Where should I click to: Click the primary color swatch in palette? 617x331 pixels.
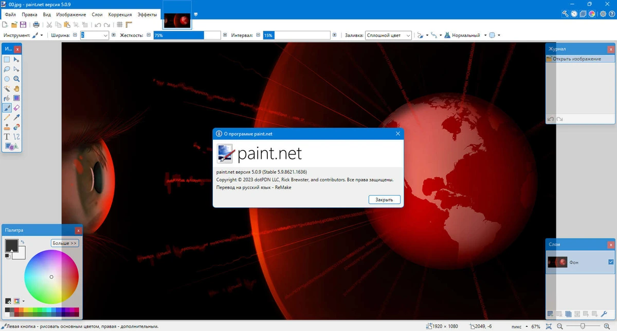[x=11, y=245]
